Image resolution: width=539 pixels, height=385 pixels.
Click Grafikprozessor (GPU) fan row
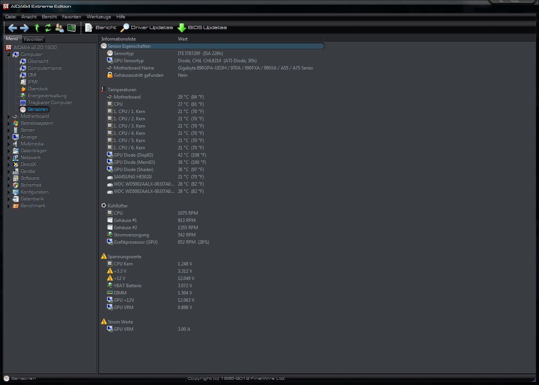coord(212,242)
